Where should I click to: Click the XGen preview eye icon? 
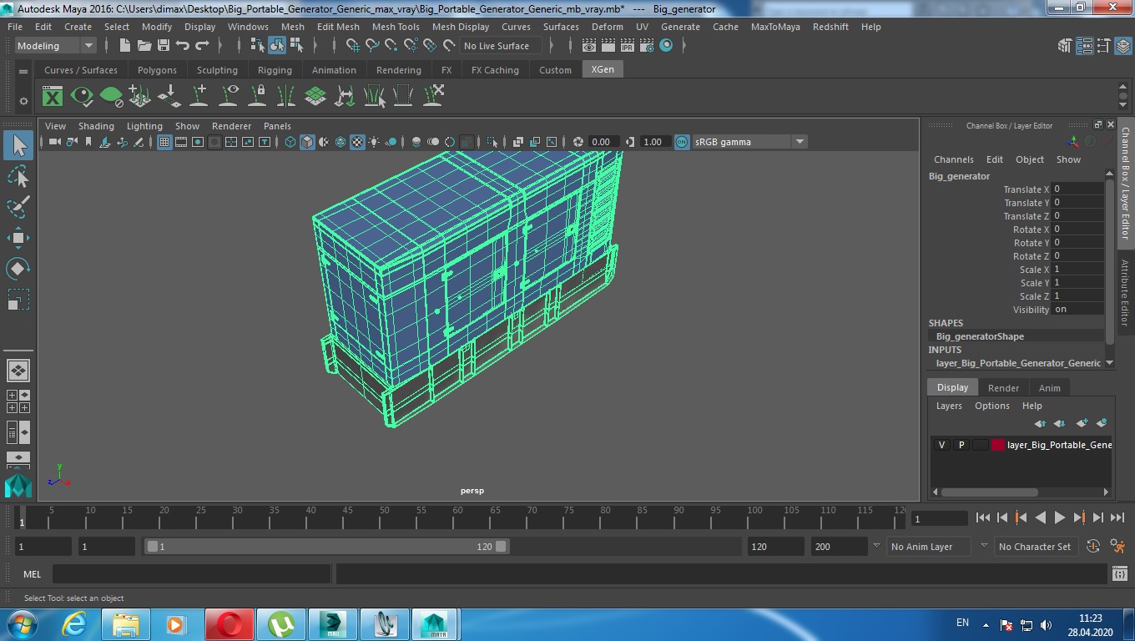(x=82, y=96)
